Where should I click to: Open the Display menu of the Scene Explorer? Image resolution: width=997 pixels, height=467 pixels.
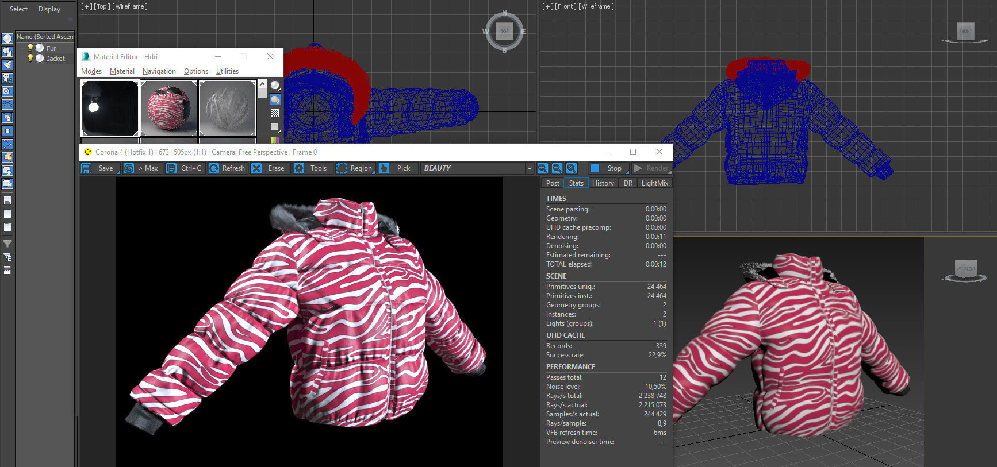tap(49, 9)
